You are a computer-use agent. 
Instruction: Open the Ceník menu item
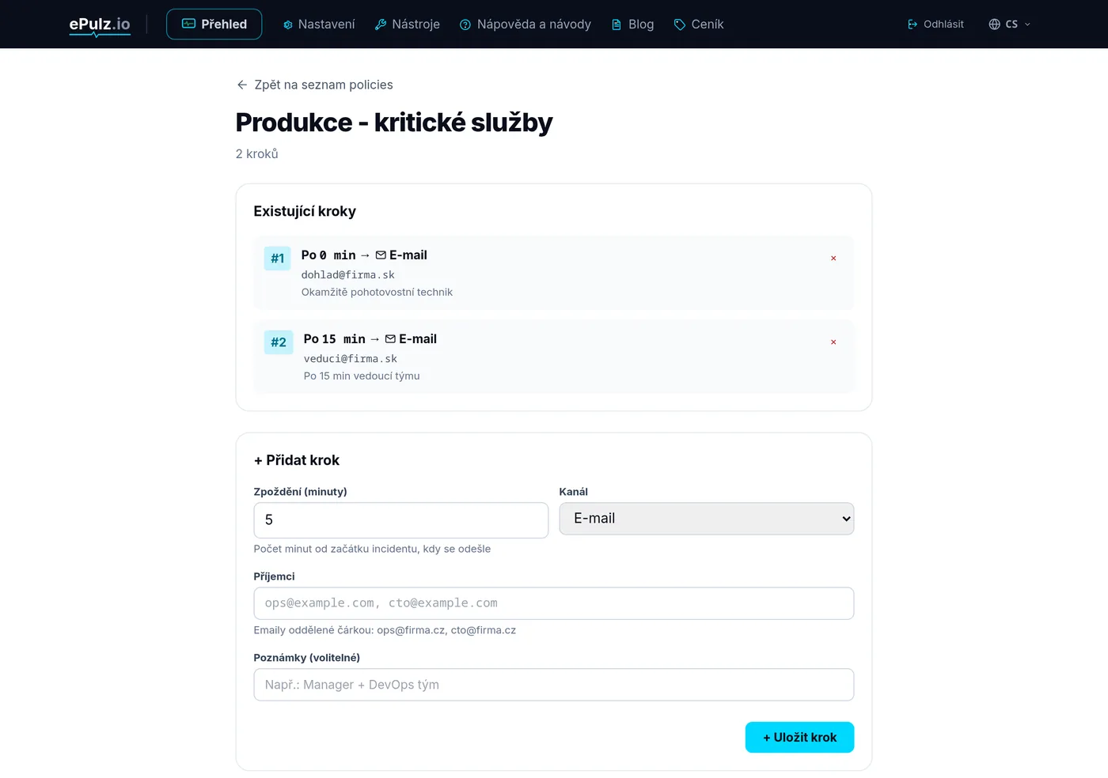[x=699, y=25]
